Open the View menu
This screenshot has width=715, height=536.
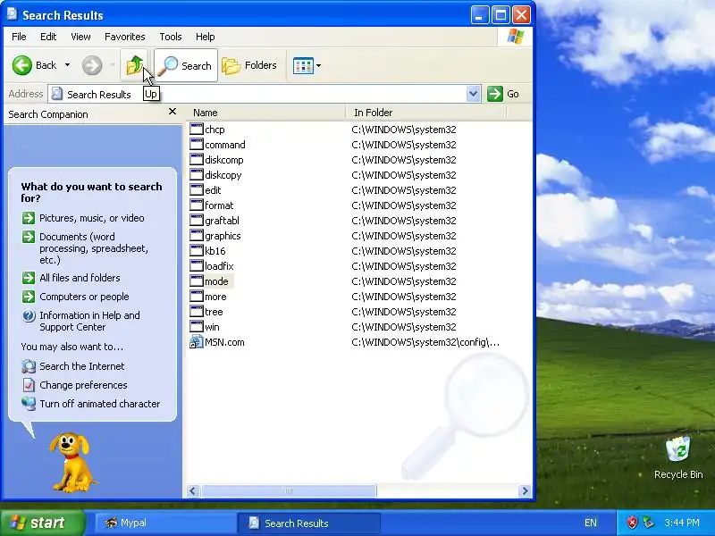pos(80,37)
